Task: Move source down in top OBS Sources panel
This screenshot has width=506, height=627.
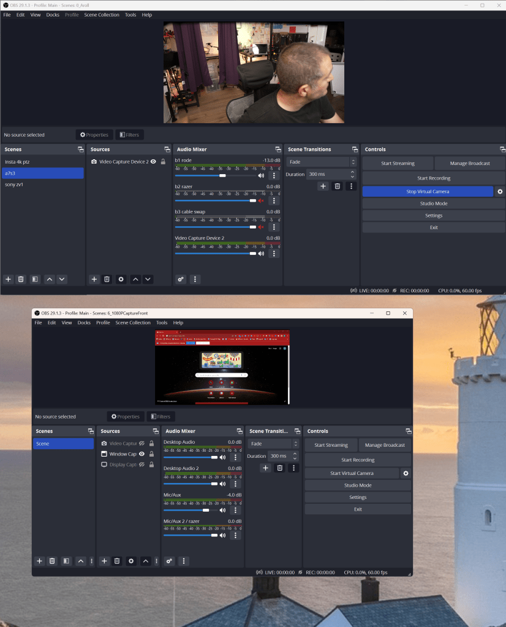Action: pos(148,279)
